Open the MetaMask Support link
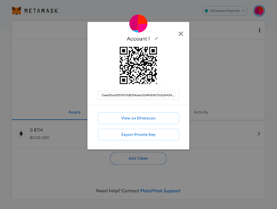Viewport: 277px width, 209px height. (x=160, y=191)
